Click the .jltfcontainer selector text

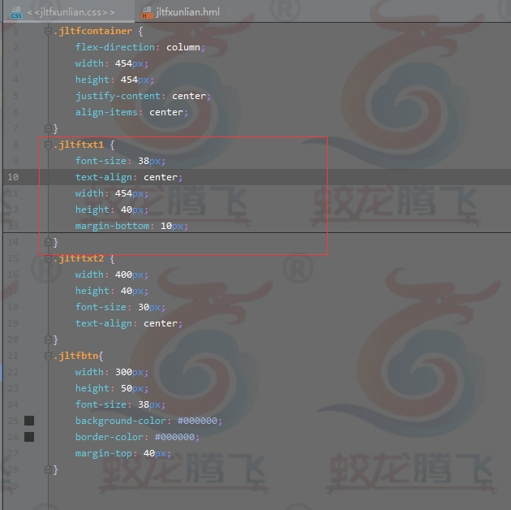(x=93, y=31)
